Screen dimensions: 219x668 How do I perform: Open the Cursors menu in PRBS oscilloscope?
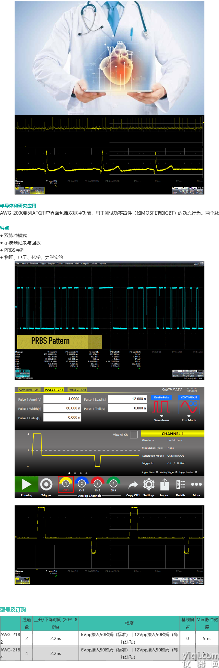coord(60,264)
